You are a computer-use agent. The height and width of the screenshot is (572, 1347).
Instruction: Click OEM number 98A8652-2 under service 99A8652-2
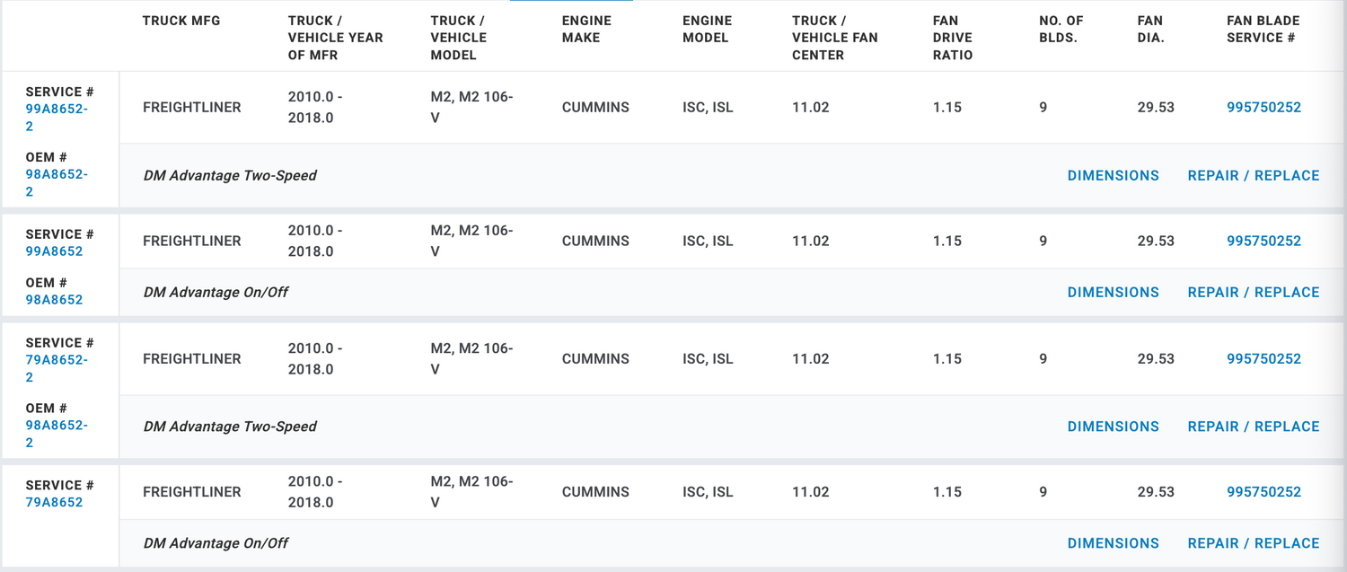coord(56,175)
